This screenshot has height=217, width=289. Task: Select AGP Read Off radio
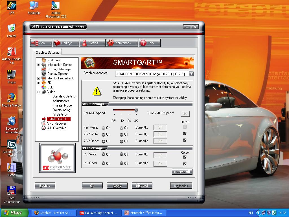coord(121,142)
